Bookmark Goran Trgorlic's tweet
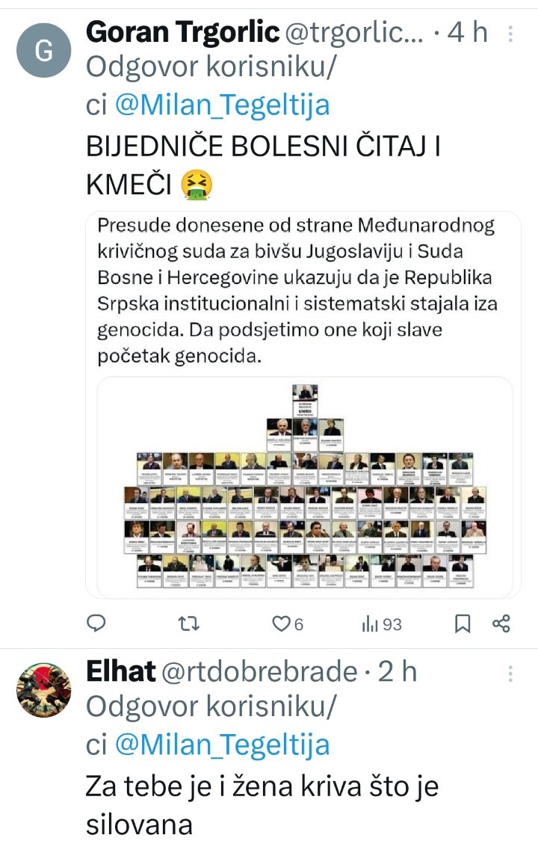This screenshot has height=841, width=538. click(x=463, y=623)
